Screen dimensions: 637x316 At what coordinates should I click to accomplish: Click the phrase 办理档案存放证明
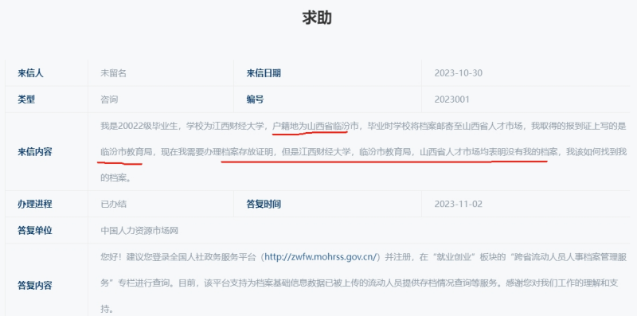tap(238, 152)
